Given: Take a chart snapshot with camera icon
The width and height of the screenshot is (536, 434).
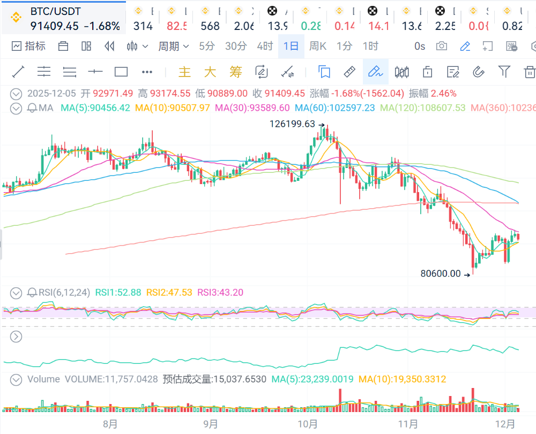Looking at the screenshot, I should [x=442, y=47].
